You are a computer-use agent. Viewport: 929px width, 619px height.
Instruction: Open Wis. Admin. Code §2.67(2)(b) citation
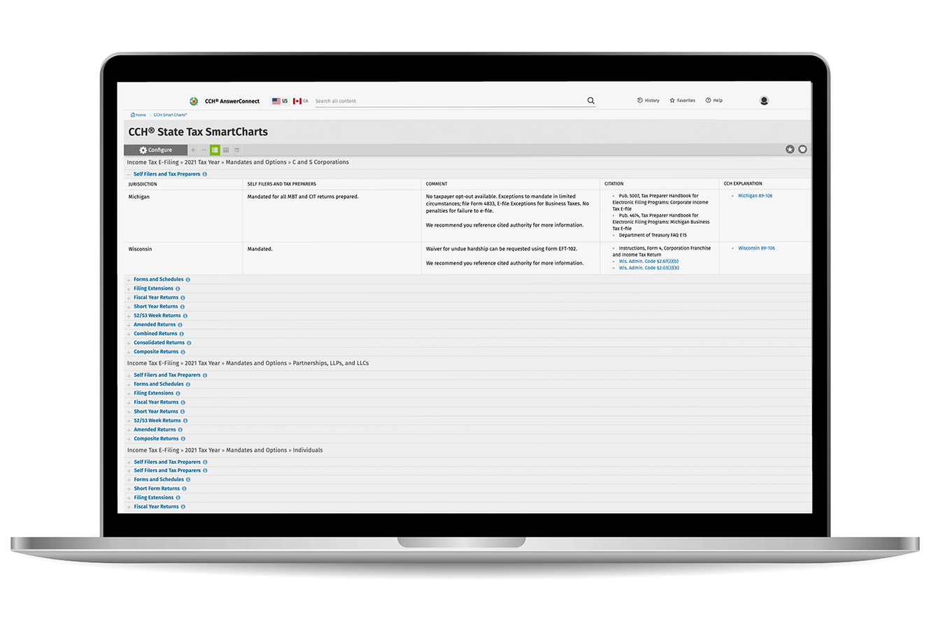coord(648,262)
